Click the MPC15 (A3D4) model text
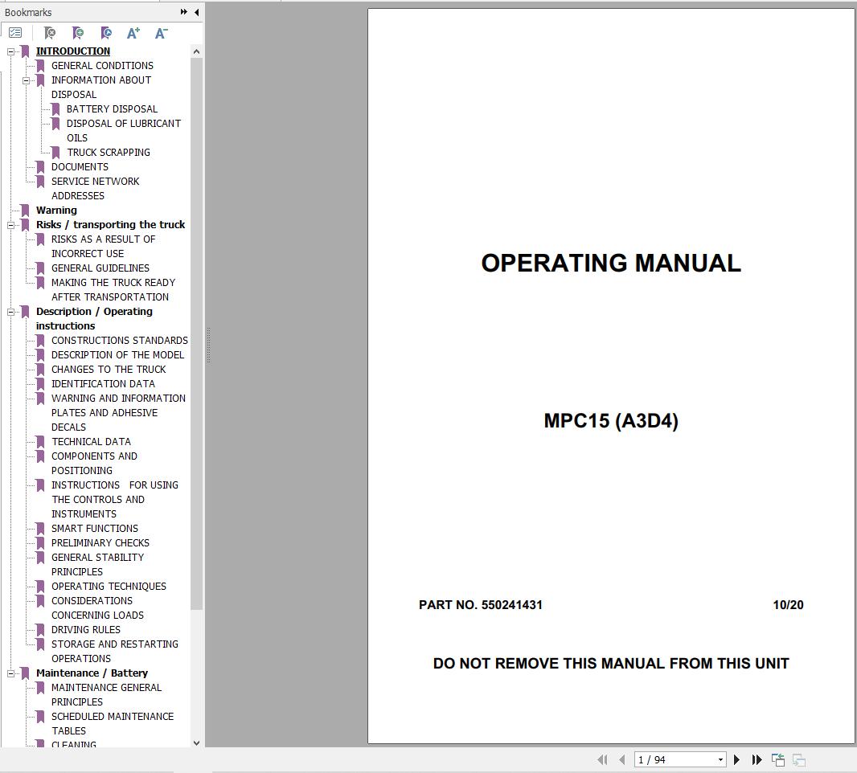This screenshot has width=857, height=773. tap(611, 420)
